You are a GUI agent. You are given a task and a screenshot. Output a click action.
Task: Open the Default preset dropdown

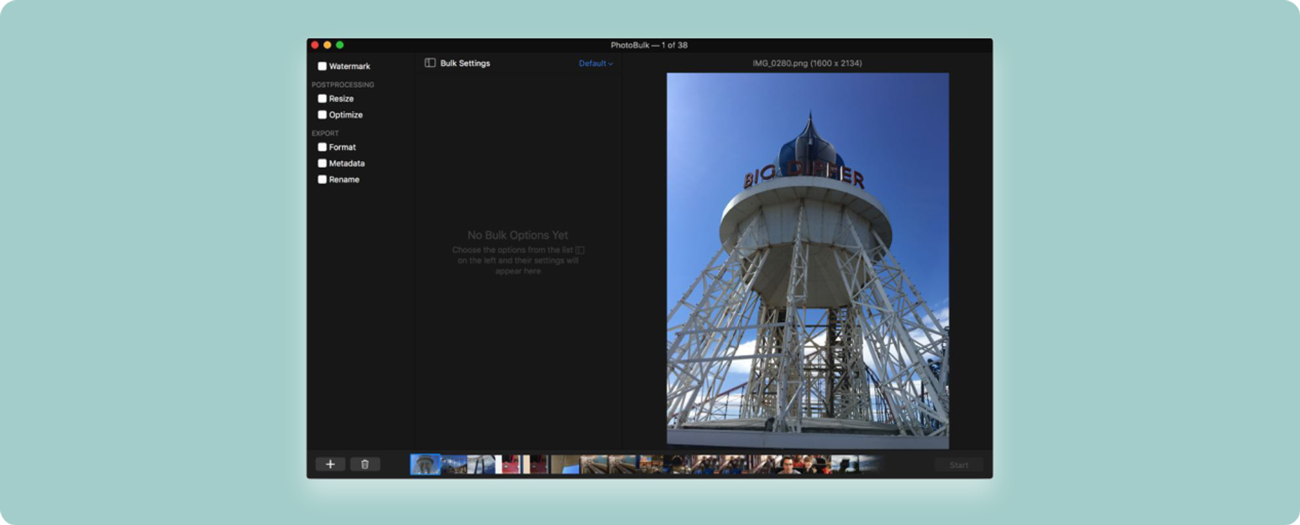point(595,64)
